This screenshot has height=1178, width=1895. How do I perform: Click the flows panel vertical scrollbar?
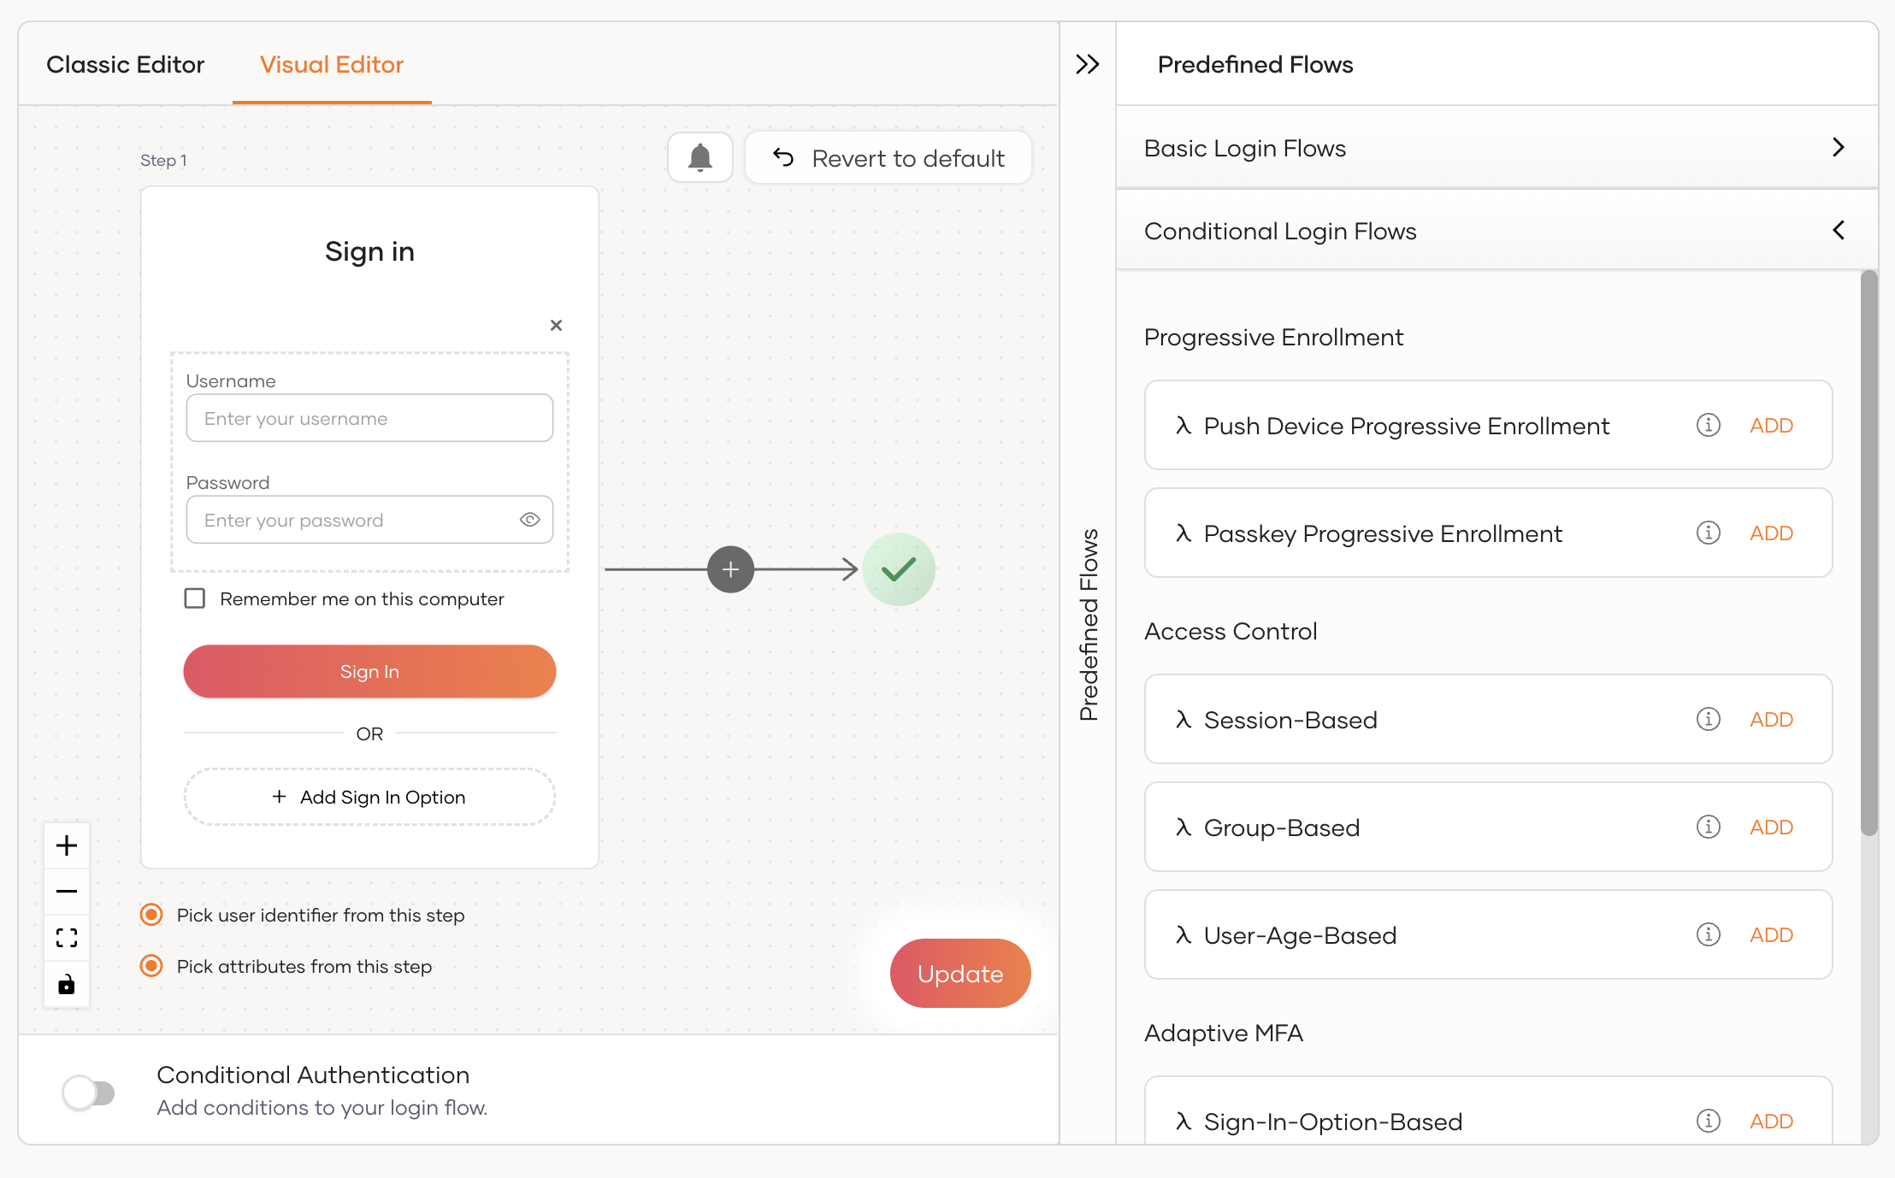coord(1869,553)
